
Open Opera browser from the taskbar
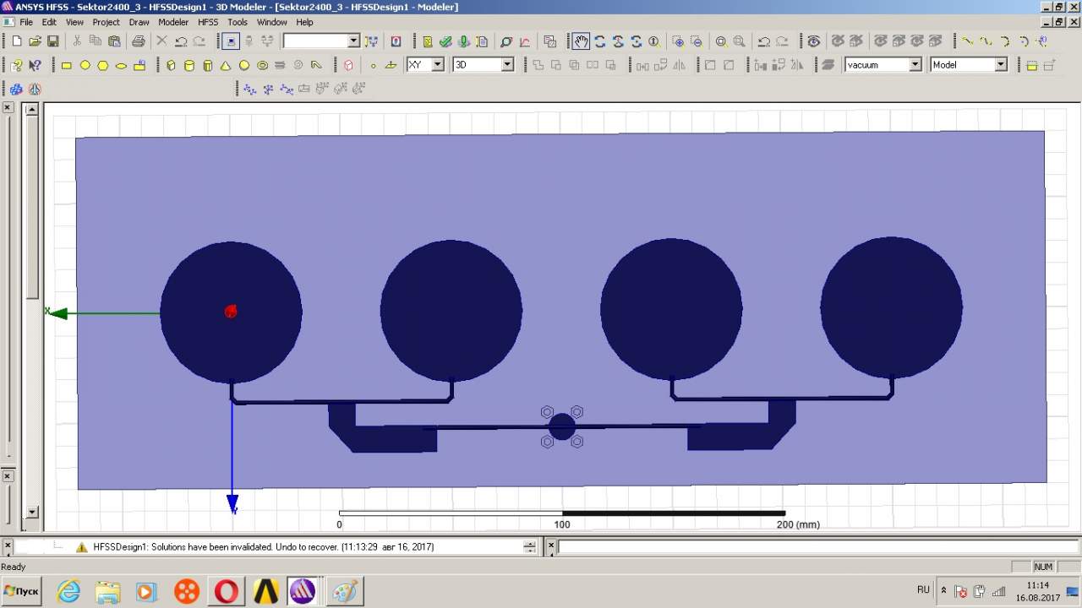coord(226,591)
